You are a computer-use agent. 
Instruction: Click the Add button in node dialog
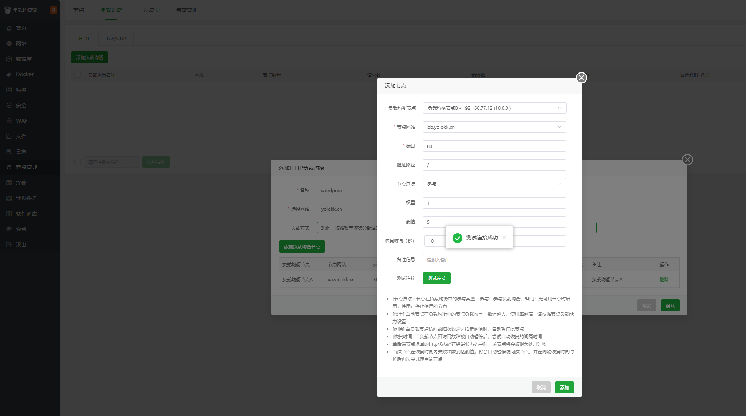click(564, 387)
